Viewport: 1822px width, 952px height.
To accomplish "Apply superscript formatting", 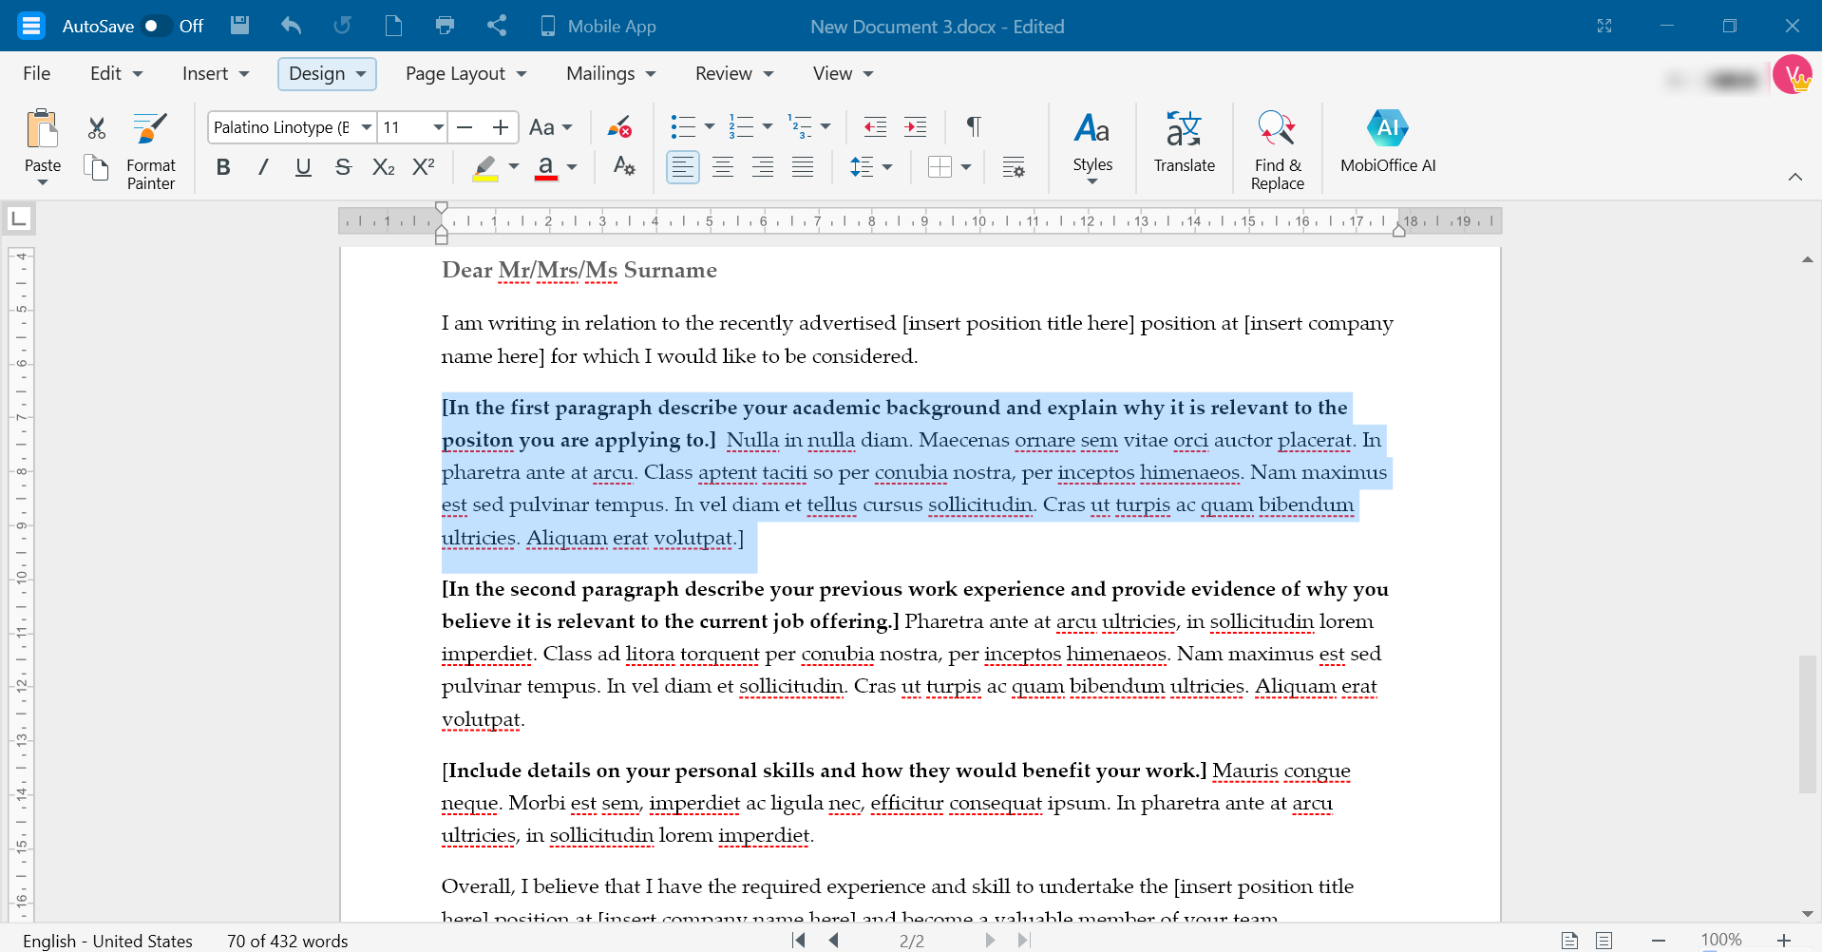I will pos(424,167).
